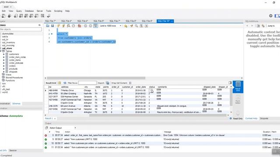The width and height of the screenshot is (280, 157).
Task: Open find panel with magnifier icon
Action: tap(136, 26)
